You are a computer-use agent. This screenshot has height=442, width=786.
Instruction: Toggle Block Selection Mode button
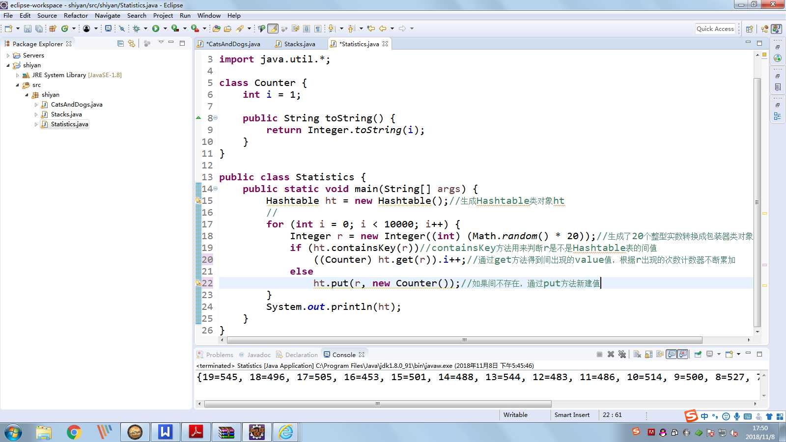coord(307,28)
